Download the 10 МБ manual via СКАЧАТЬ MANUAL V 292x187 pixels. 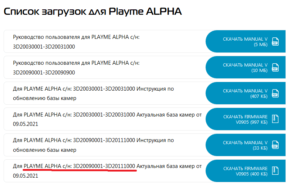point(246,67)
